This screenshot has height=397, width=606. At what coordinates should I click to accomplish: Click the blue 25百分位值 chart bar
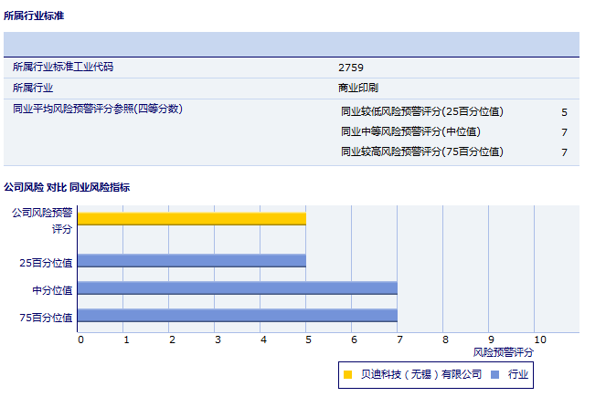191,261
